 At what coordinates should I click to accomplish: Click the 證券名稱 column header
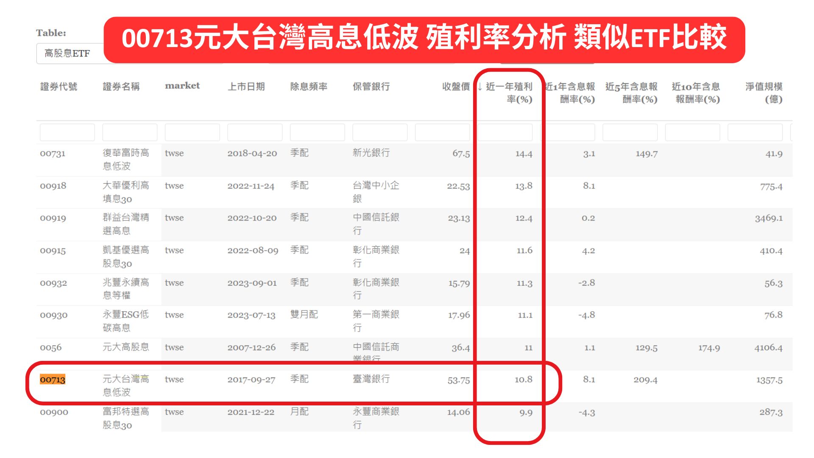click(121, 87)
